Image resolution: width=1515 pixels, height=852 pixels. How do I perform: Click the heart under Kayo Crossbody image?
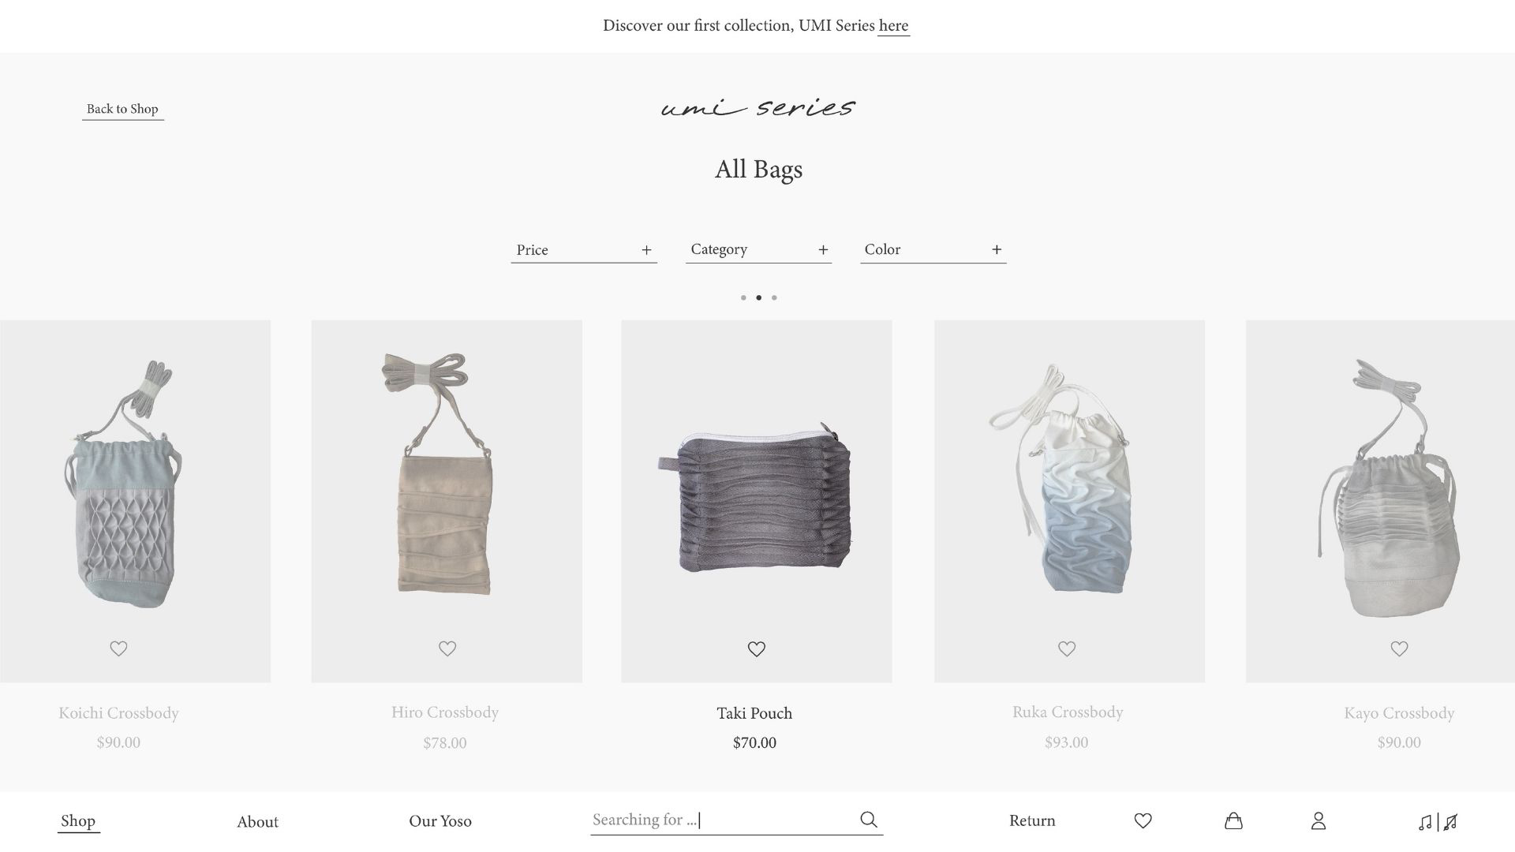(1399, 648)
